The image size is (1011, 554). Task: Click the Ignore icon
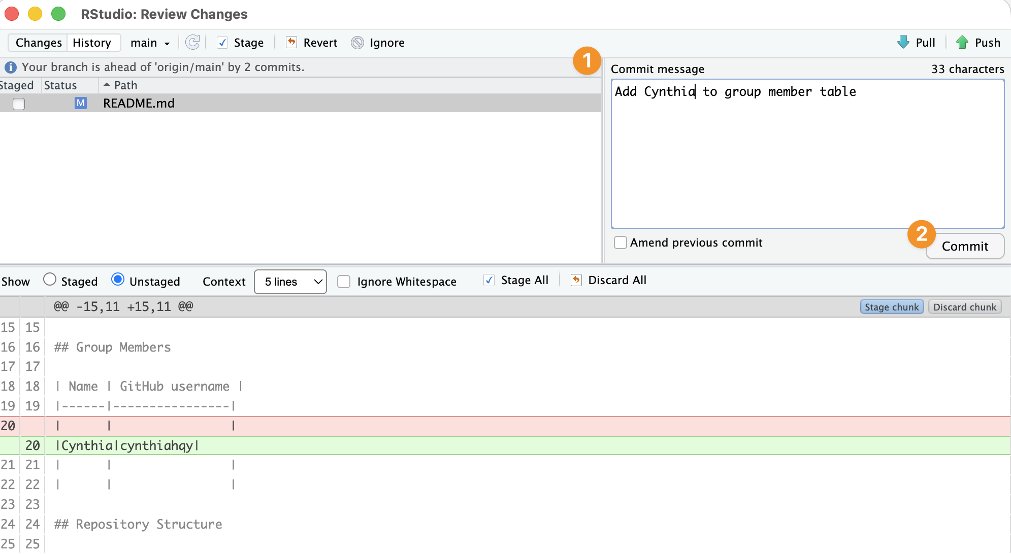pyautogui.click(x=357, y=43)
